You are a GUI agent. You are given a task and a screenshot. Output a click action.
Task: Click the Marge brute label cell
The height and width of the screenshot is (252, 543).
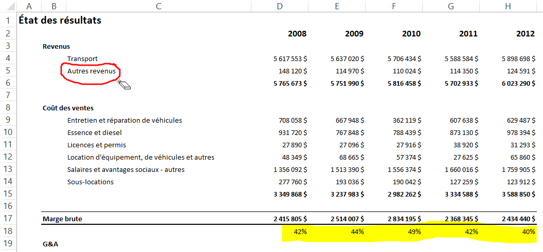[x=62, y=219]
